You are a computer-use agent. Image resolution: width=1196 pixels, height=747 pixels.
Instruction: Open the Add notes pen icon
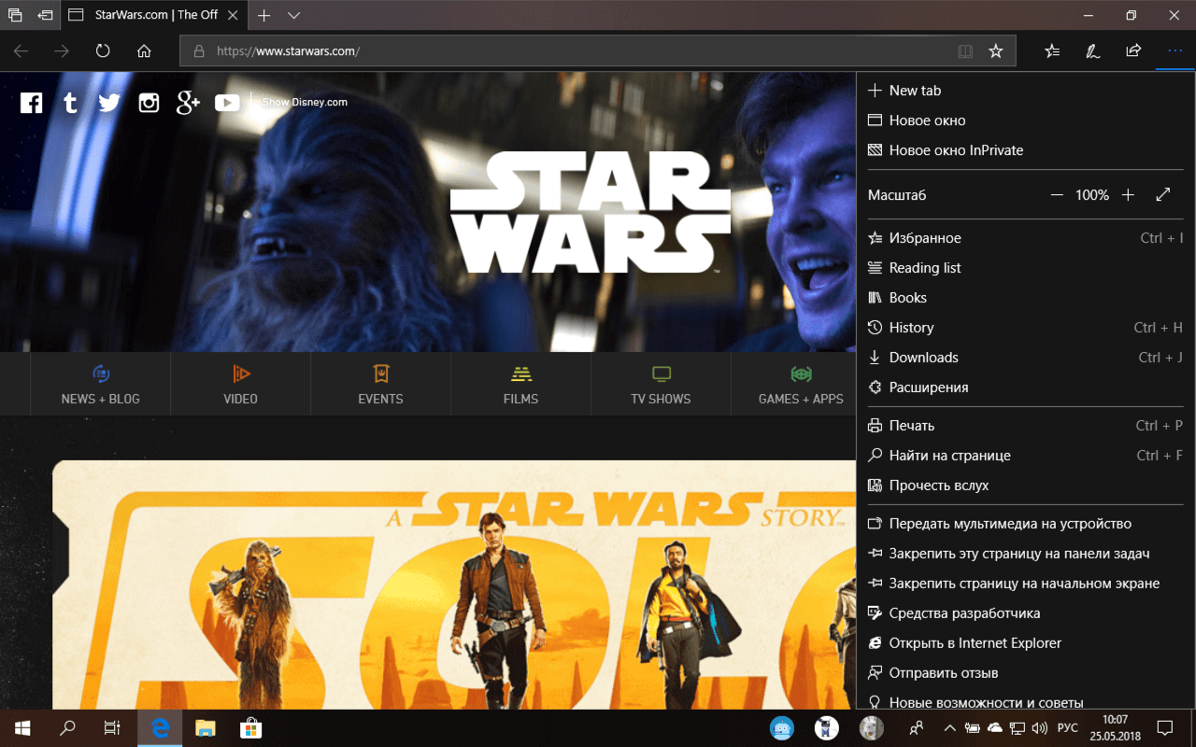tap(1092, 51)
